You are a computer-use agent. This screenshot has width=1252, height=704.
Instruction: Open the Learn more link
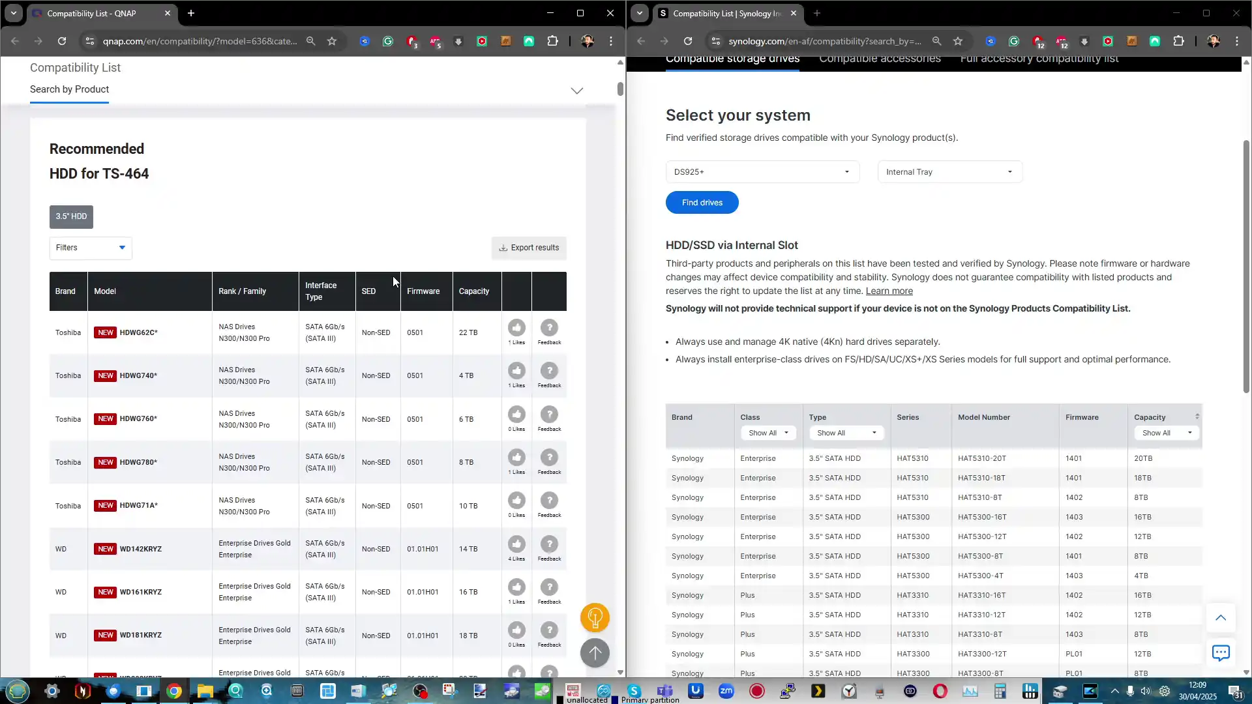889,291
